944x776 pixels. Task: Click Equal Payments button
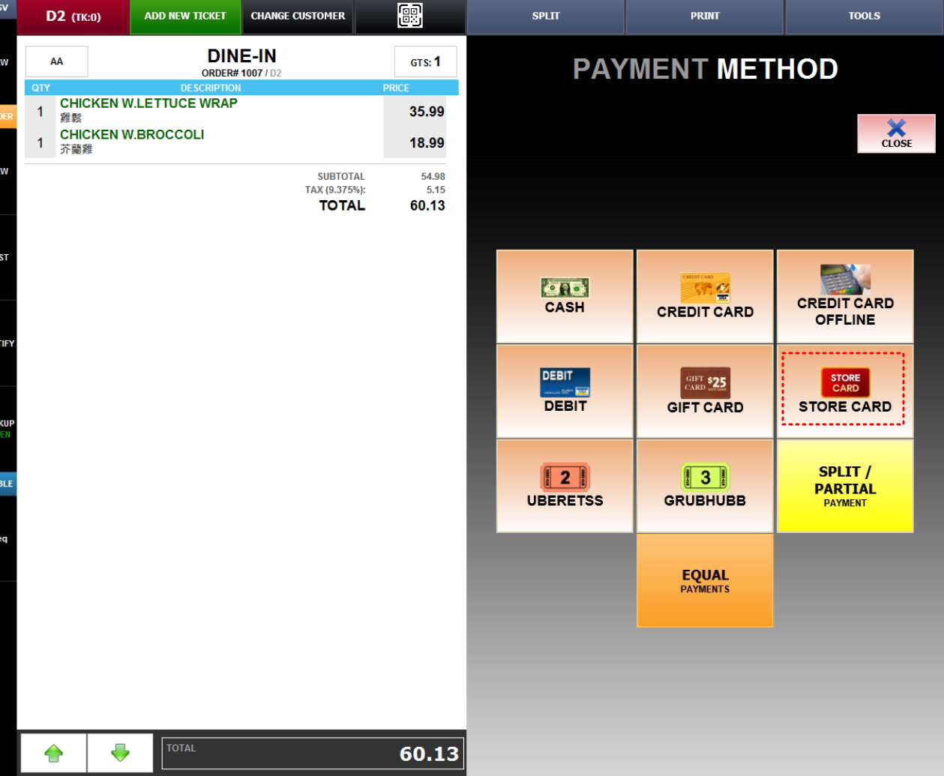[705, 580]
